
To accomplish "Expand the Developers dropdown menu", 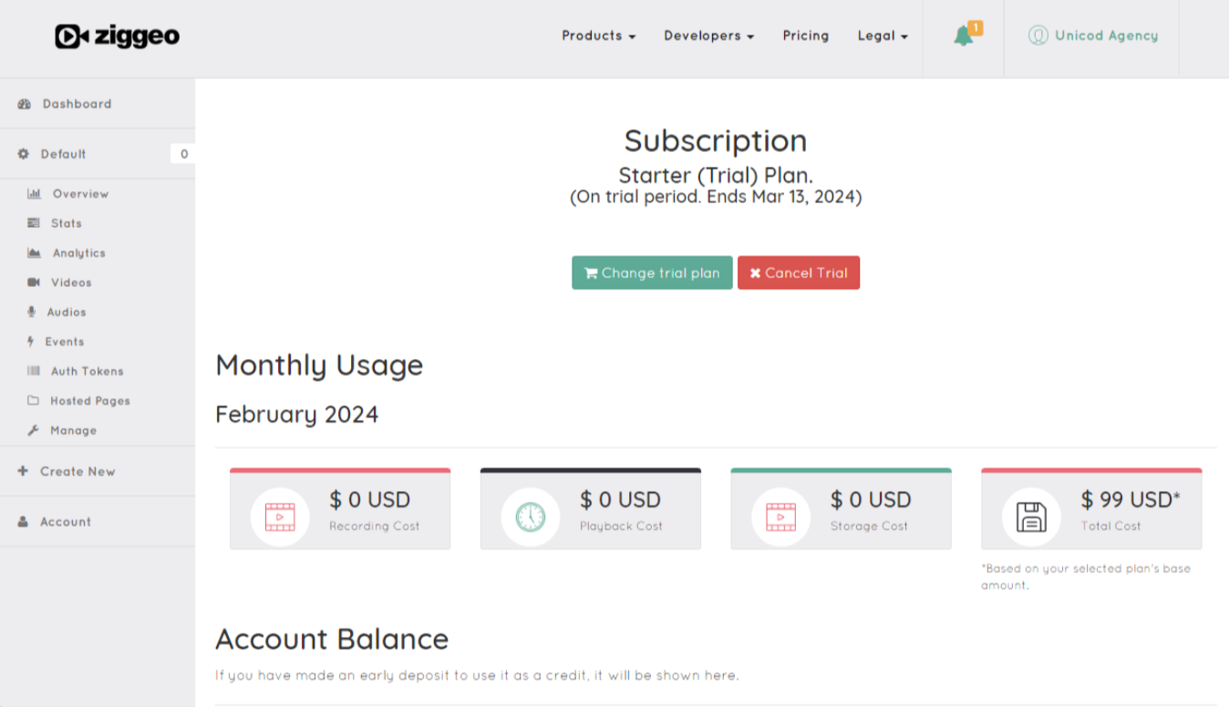I will [708, 36].
